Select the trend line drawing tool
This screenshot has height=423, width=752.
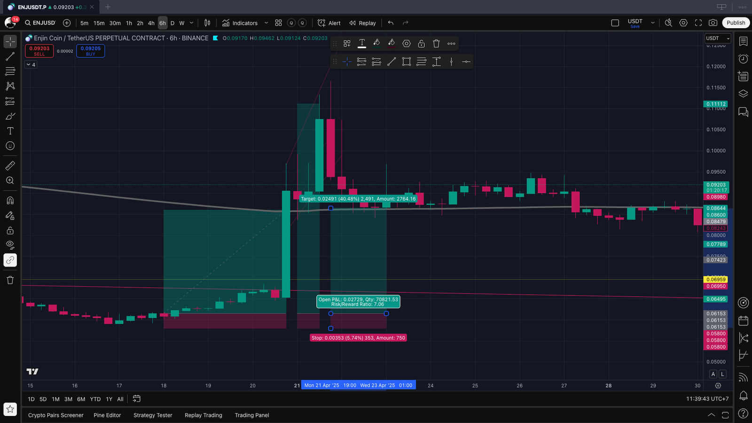[x=10, y=56]
